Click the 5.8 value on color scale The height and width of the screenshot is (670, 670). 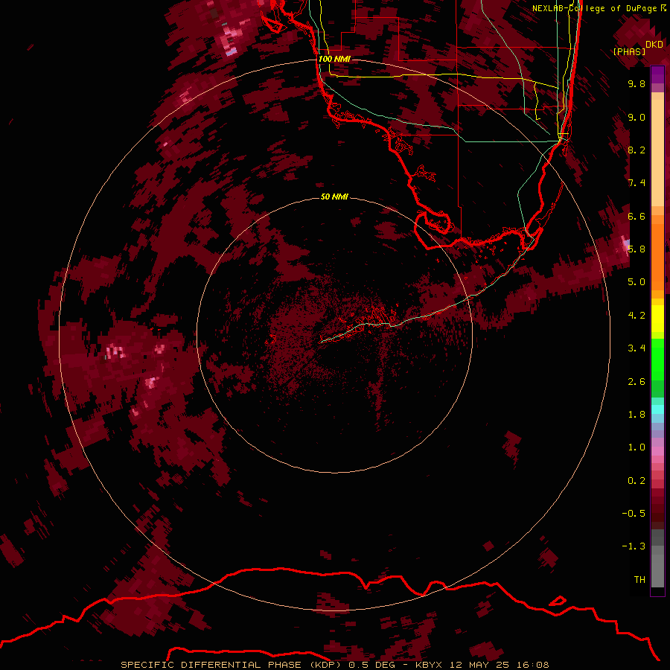(x=636, y=249)
